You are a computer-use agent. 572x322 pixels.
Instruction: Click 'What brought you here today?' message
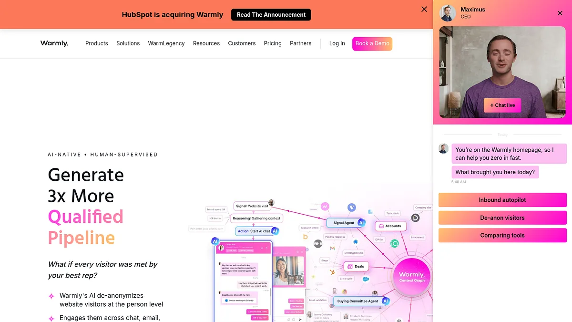coord(495,172)
